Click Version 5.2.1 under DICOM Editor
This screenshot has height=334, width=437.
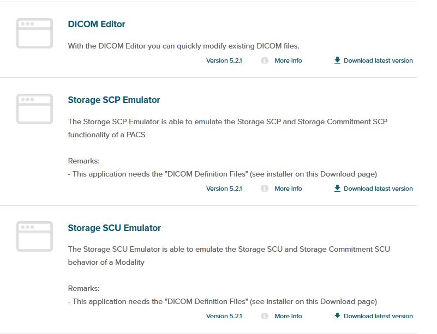pos(224,60)
